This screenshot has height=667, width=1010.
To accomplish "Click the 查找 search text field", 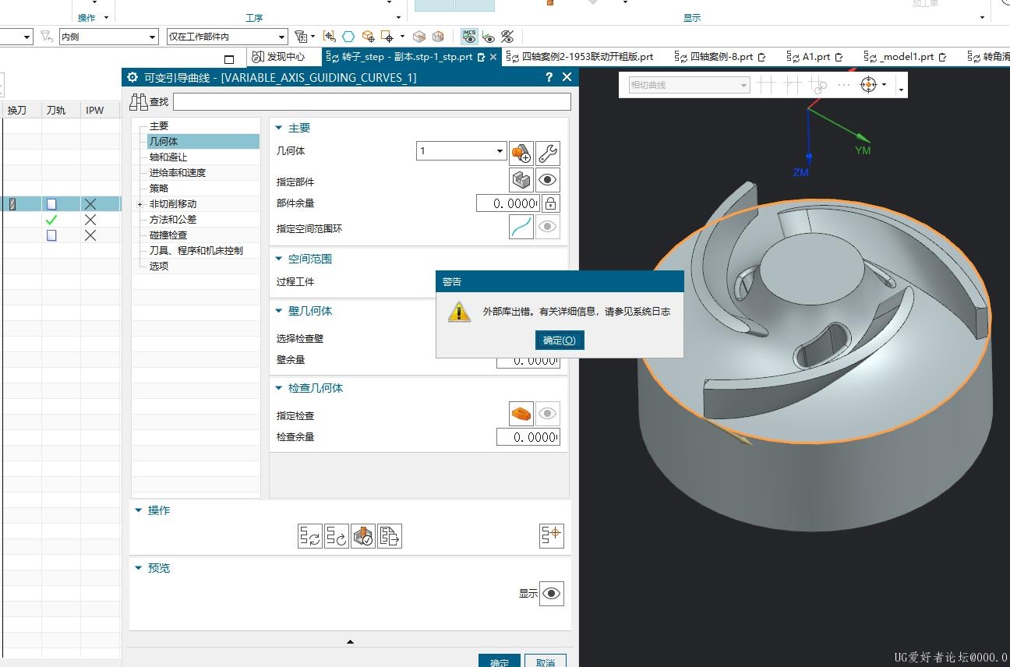I will [372, 101].
